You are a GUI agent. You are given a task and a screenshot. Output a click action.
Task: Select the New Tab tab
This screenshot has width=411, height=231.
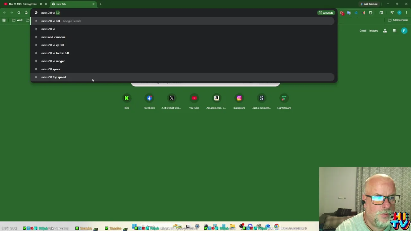click(73, 4)
